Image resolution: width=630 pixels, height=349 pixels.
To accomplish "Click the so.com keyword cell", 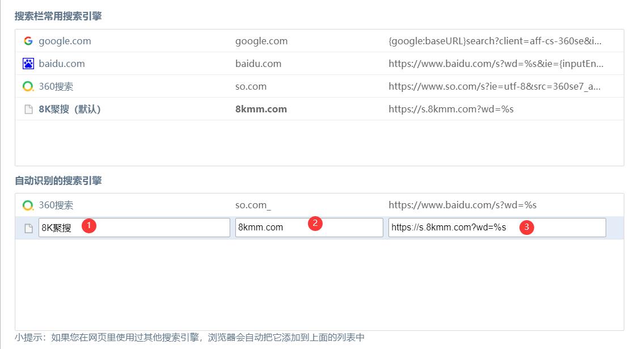I will (x=251, y=86).
